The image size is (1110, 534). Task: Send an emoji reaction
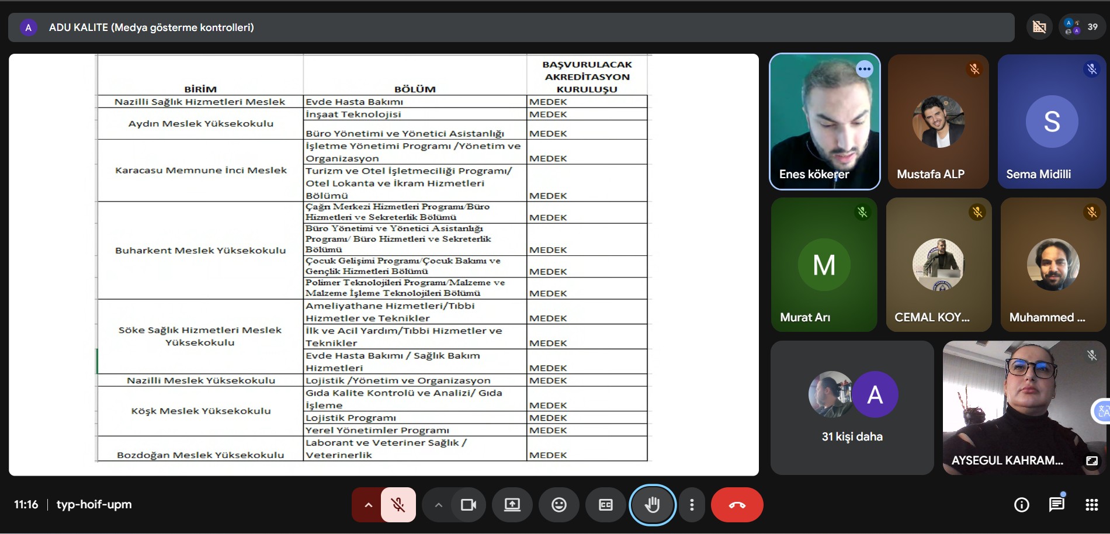(x=559, y=505)
